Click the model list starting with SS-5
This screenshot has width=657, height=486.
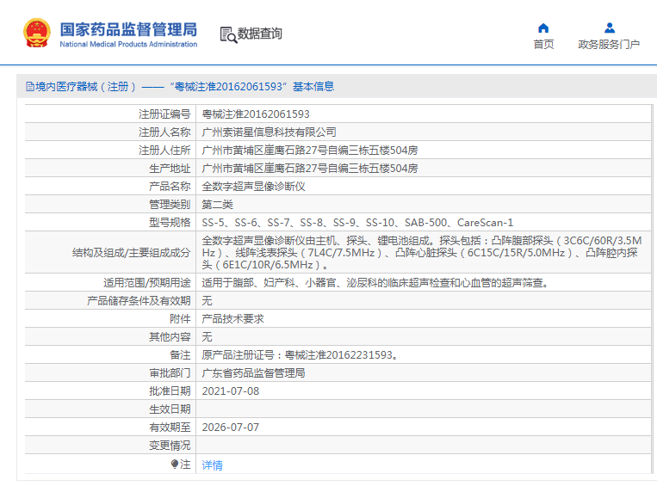[356, 223]
